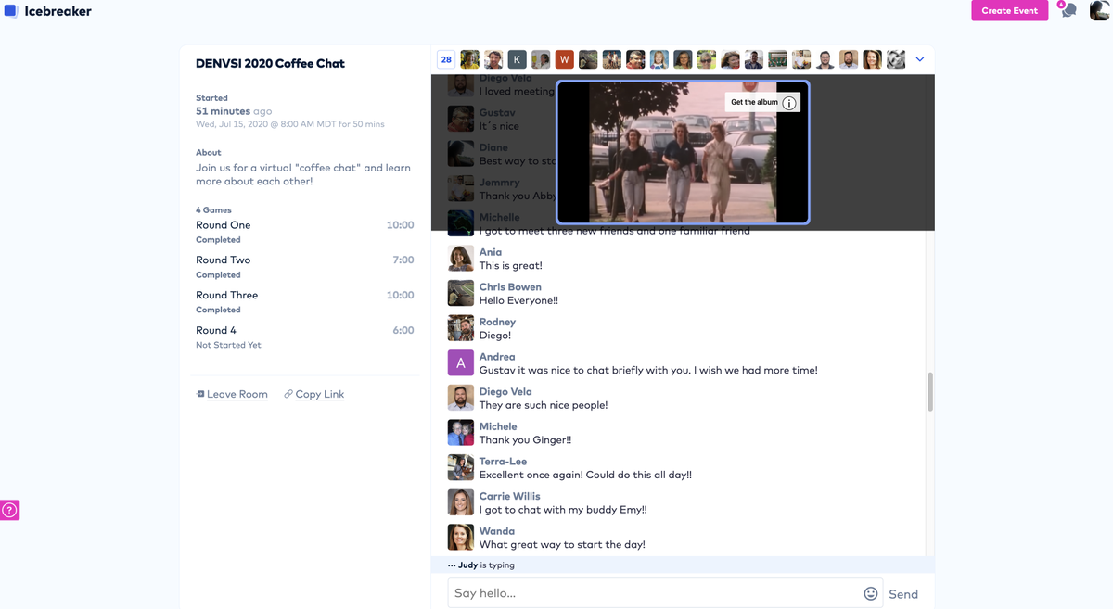
Task: Click Terra-Lee's chat avatar
Action: [461, 467]
